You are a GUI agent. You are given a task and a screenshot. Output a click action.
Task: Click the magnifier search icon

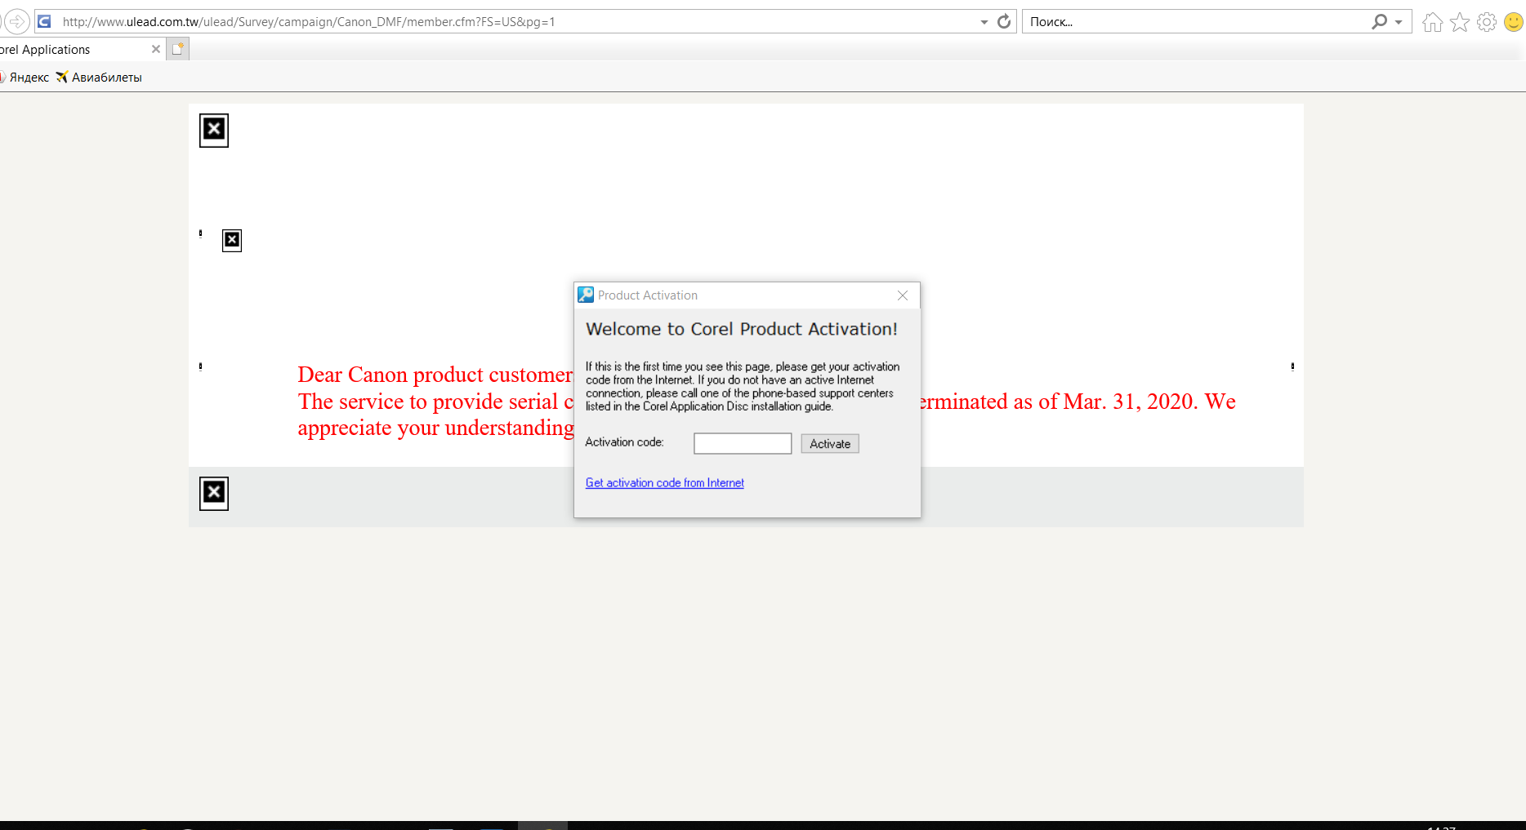(1379, 22)
